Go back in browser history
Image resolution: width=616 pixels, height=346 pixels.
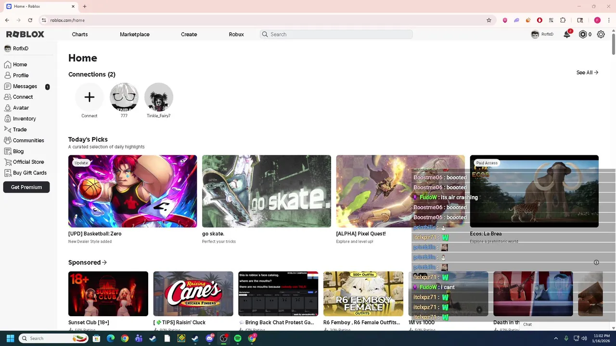pos(7,20)
